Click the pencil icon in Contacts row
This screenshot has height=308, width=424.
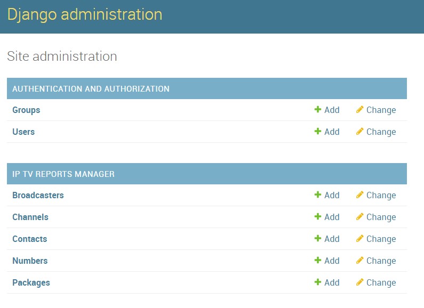tap(359, 239)
